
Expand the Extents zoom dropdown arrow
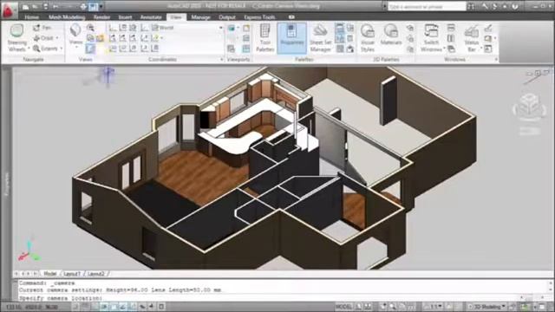pyautogui.click(x=62, y=49)
